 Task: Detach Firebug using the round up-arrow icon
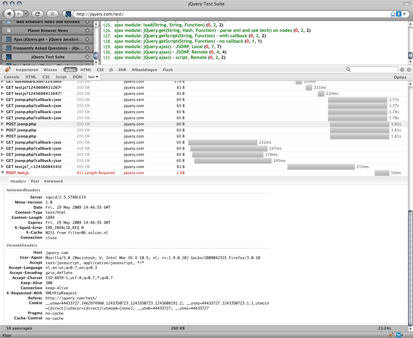pyautogui.click(x=402, y=69)
